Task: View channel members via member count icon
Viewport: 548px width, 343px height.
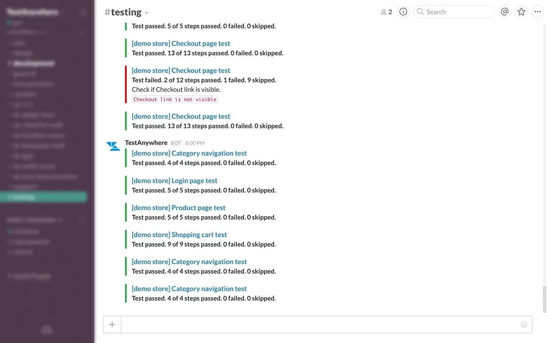Action: [x=387, y=12]
